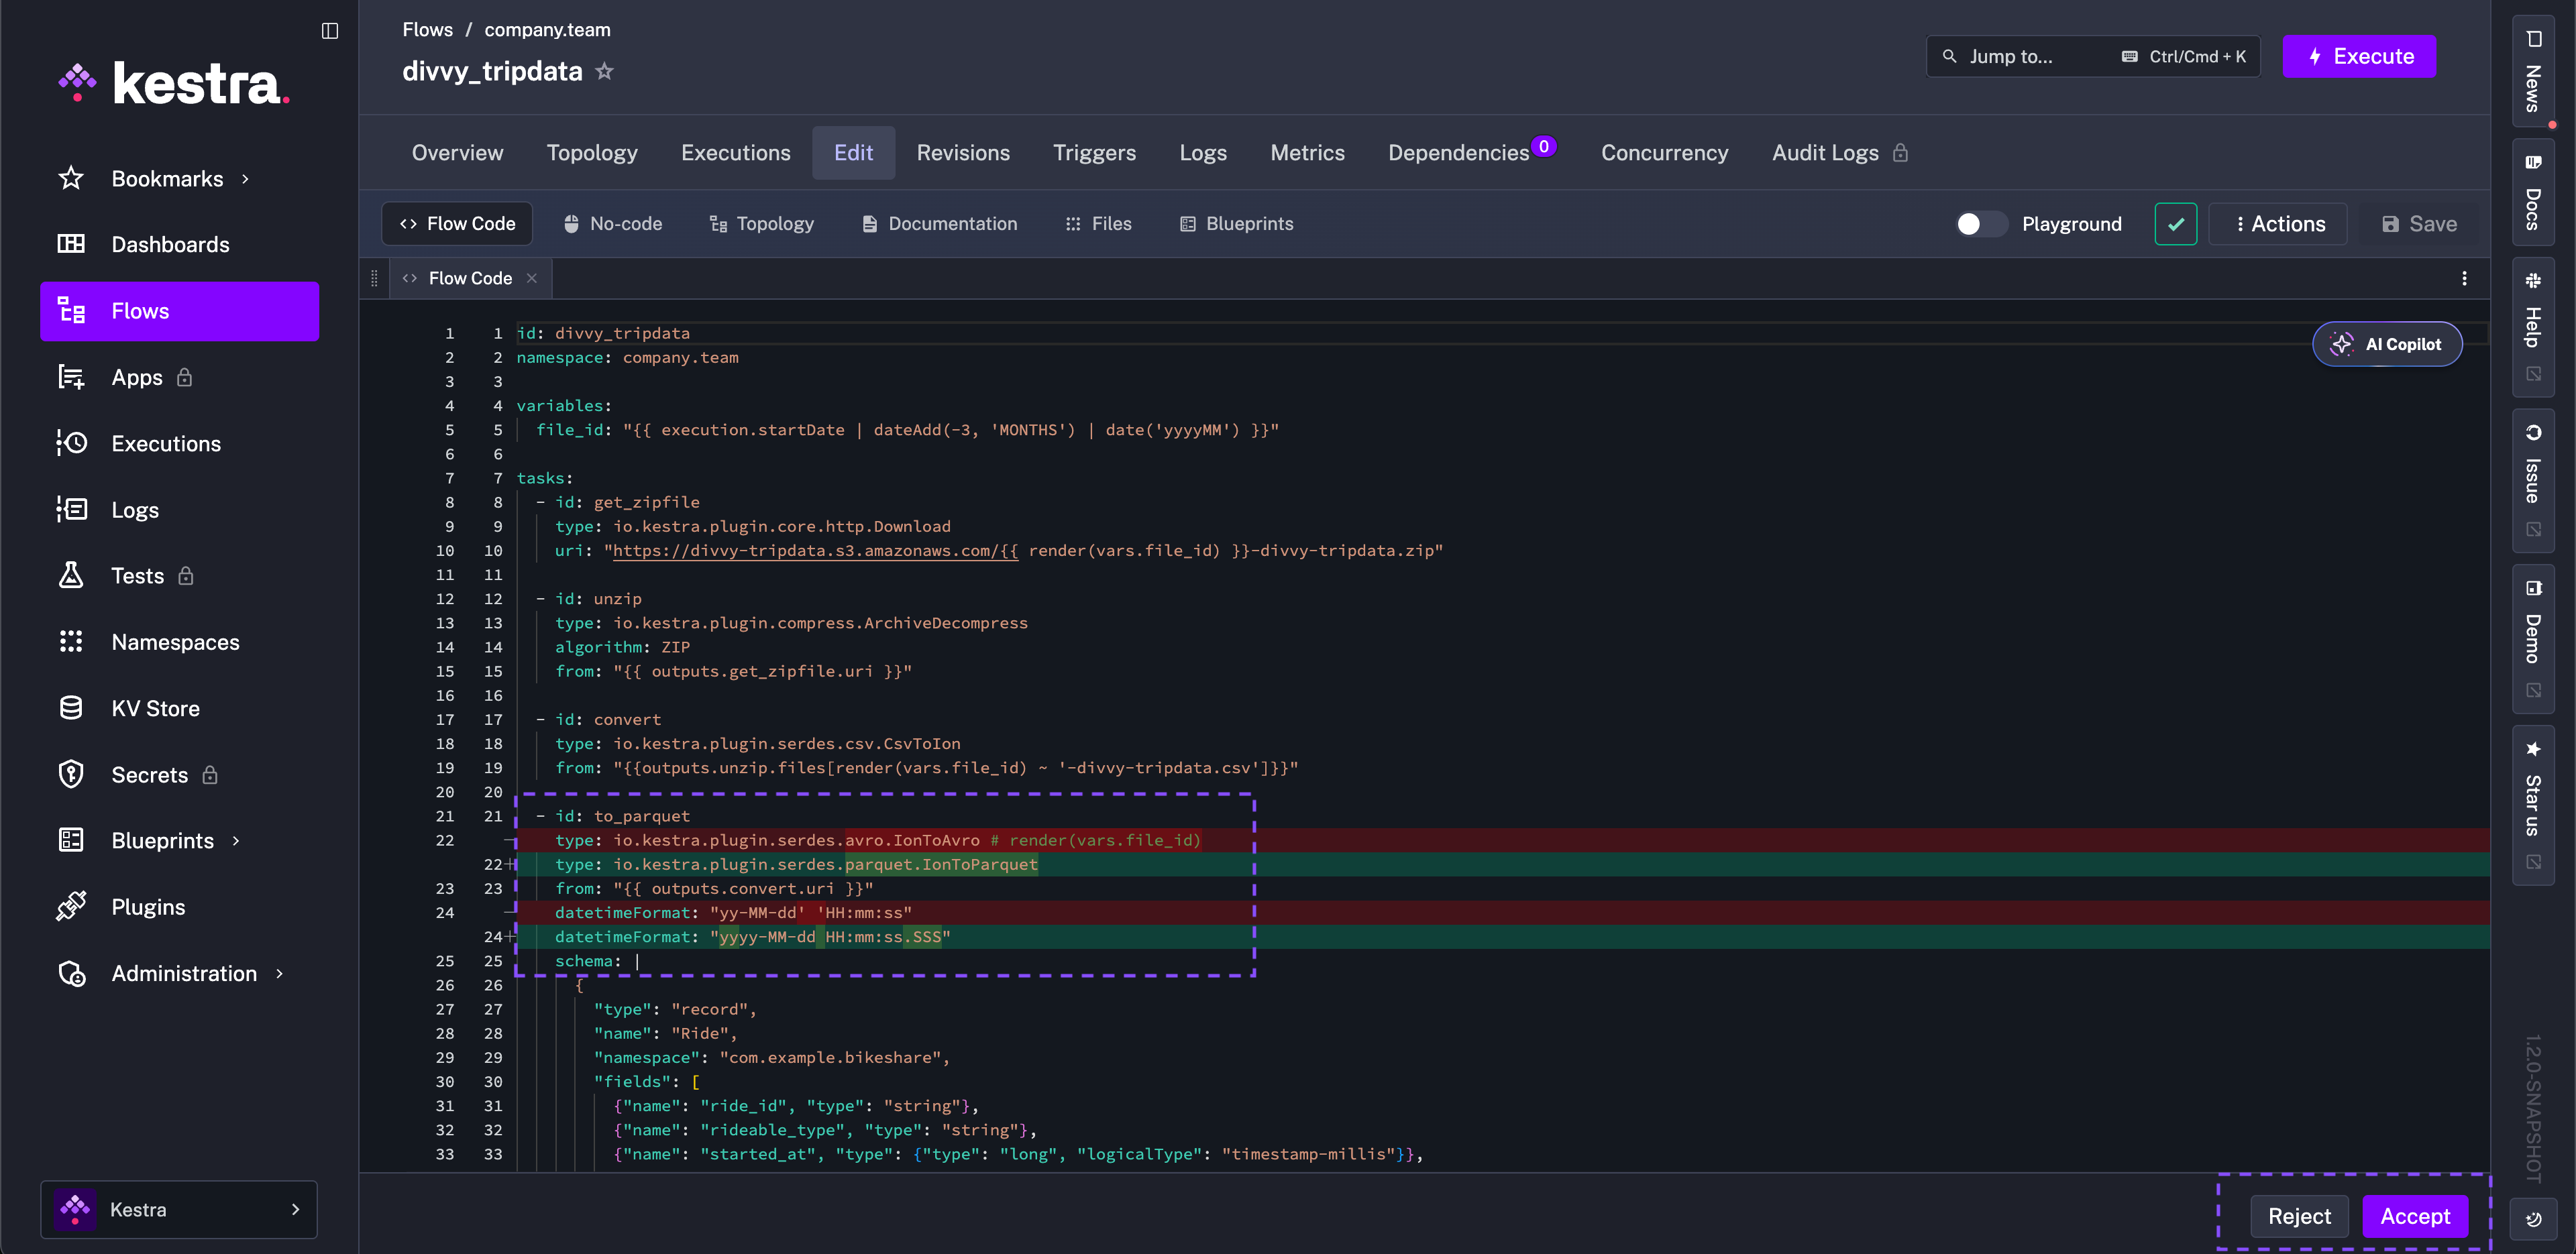This screenshot has width=2576, height=1254.
Task: Close the Flow Code editor tab
Action: point(532,278)
